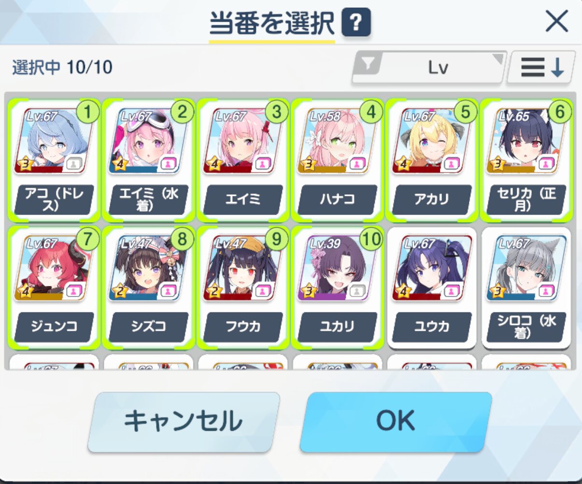The image size is (582, 484).
Task: Select the ユウカ name label
Action: click(x=432, y=327)
